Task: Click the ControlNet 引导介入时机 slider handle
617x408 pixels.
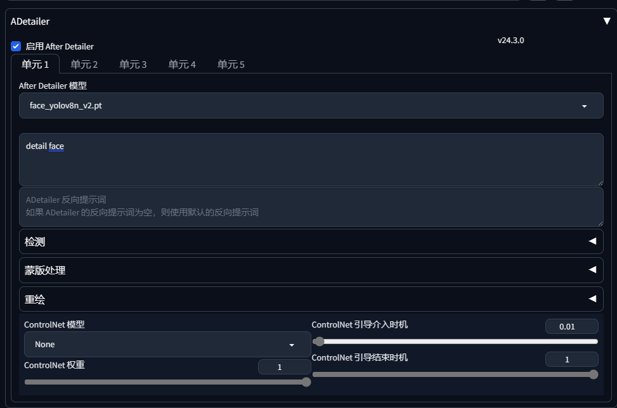Action: (x=319, y=341)
